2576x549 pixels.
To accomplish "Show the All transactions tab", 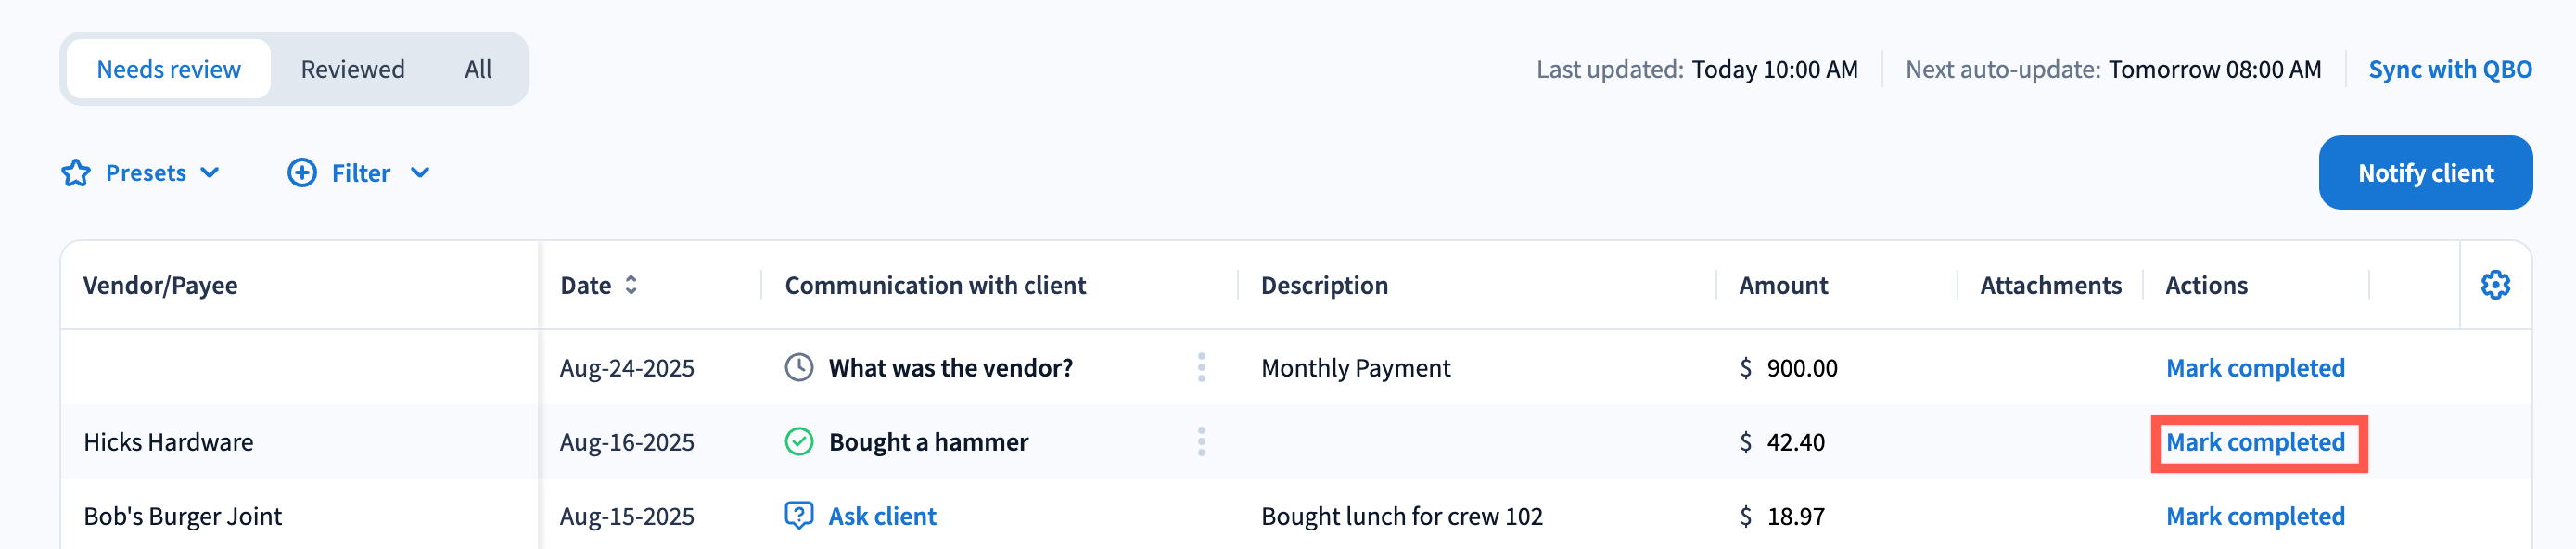I will click(478, 69).
